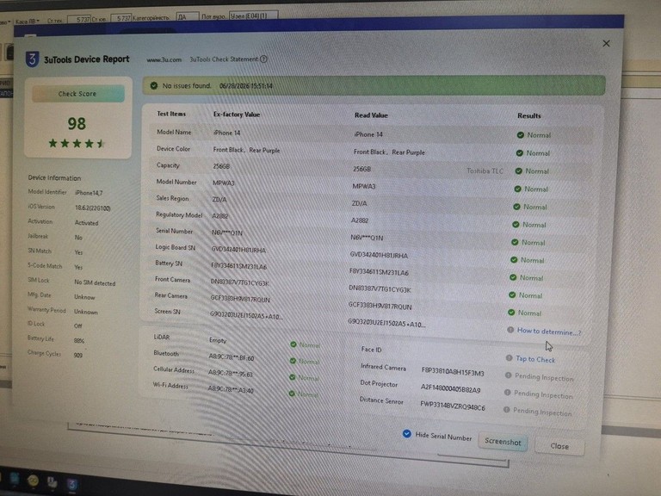Open the 3uTools Check Statement link
The height and width of the screenshot is (496, 661).
pyautogui.click(x=224, y=59)
